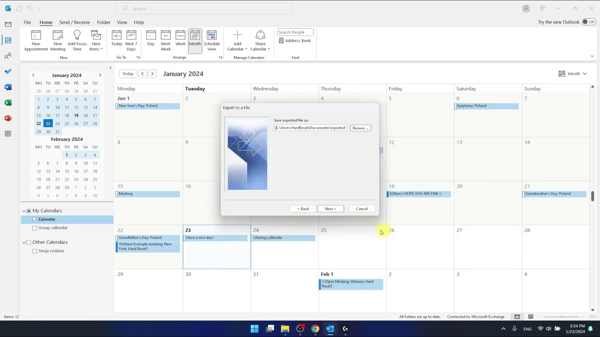600x337 pixels.
Task: Open the View ribbon tab
Action: (x=122, y=22)
